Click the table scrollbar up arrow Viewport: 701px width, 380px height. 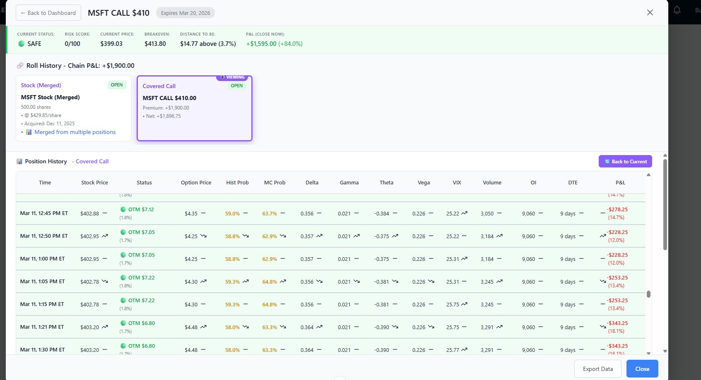[648, 175]
